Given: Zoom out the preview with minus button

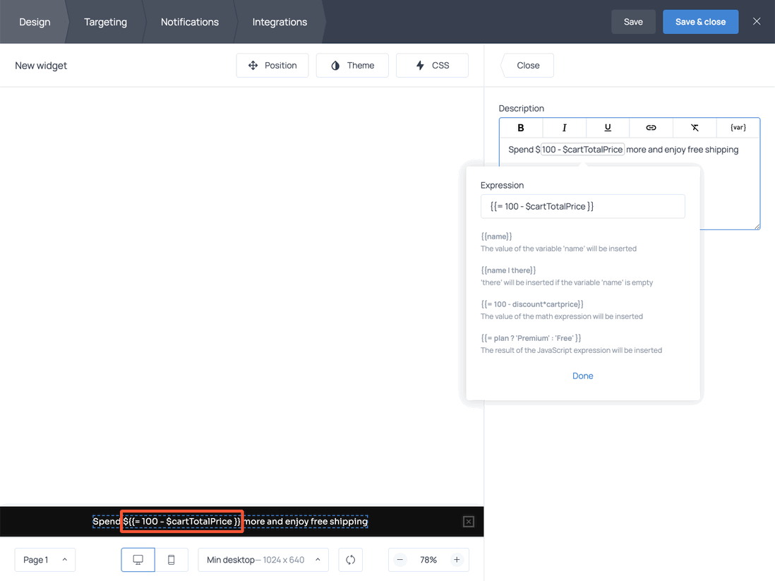Looking at the screenshot, I should pos(400,560).
